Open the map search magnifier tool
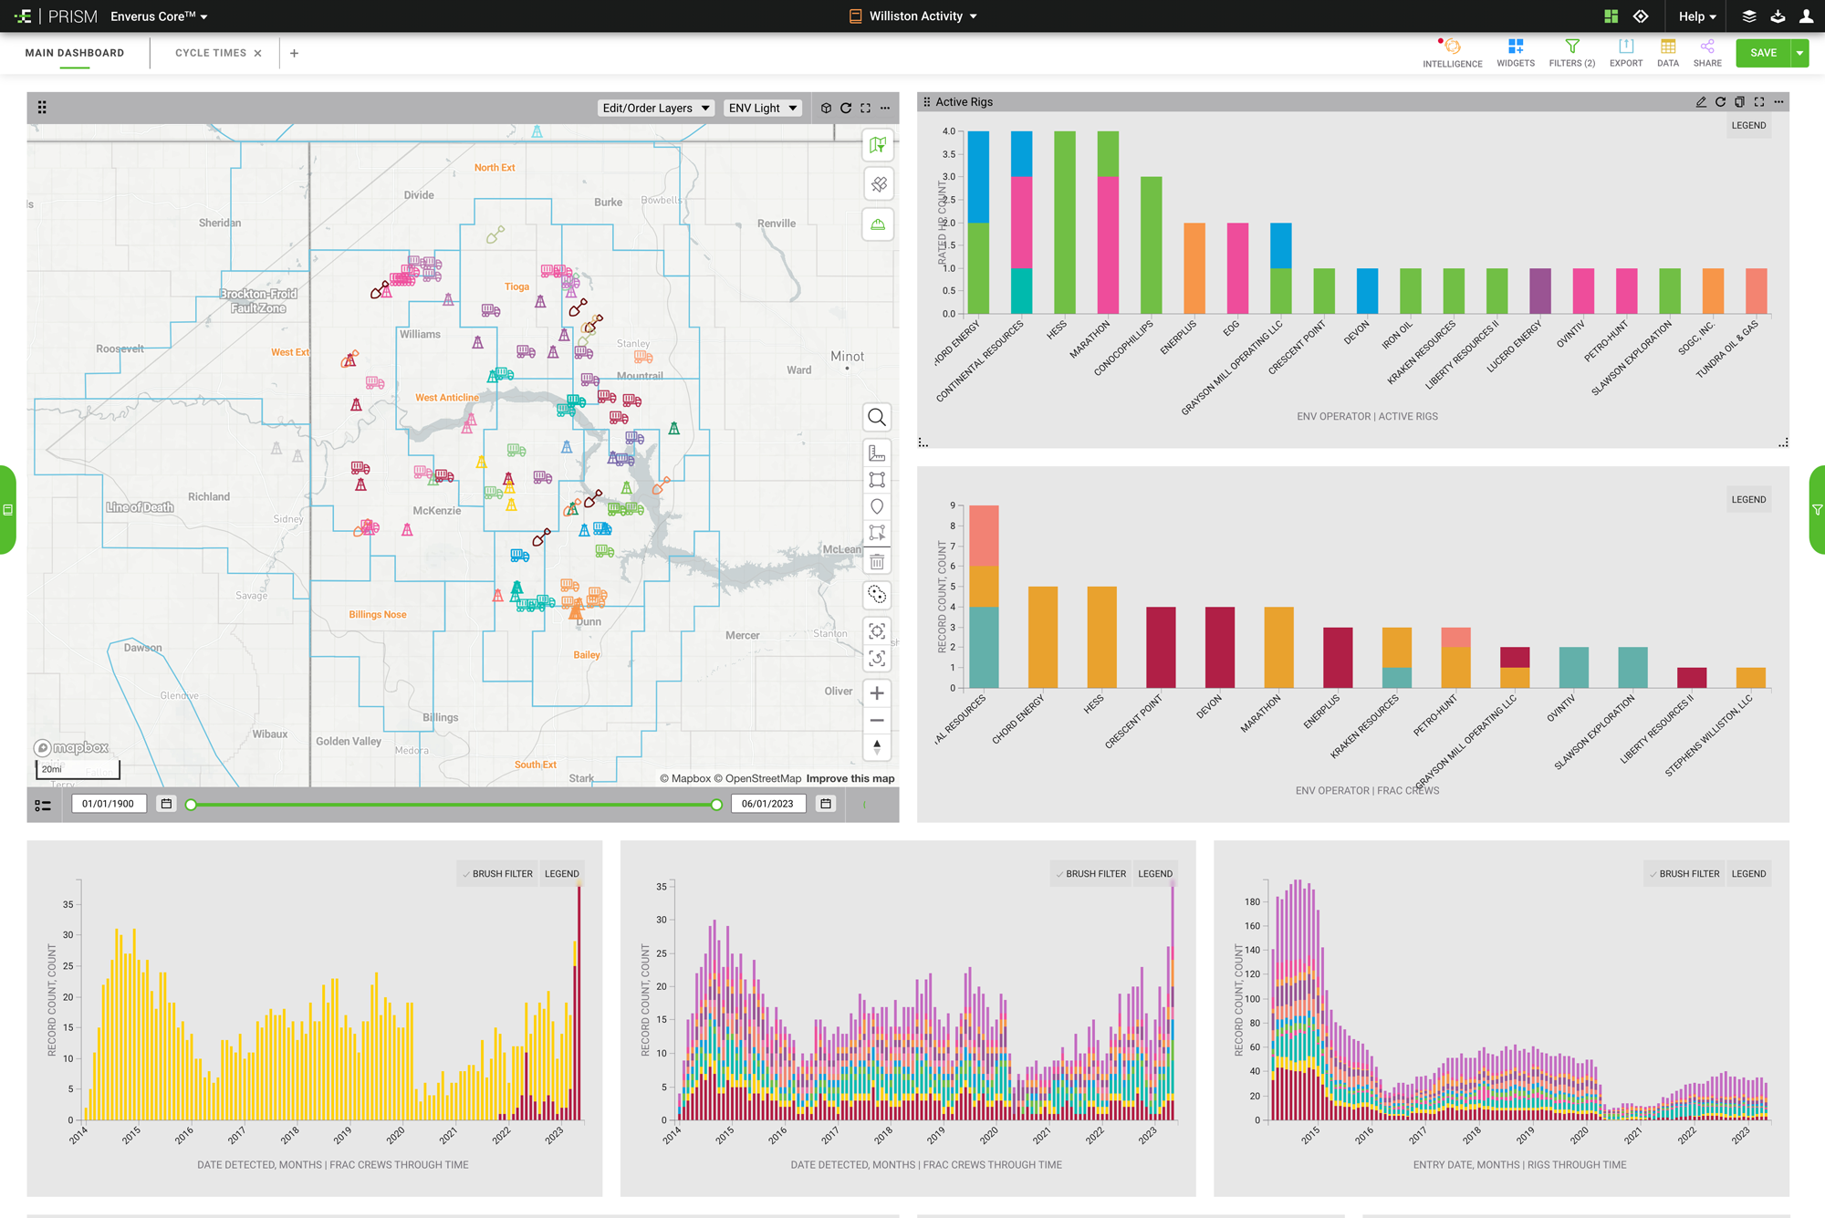Viewport: 1825px width, 1218px height. pos(877,418)
